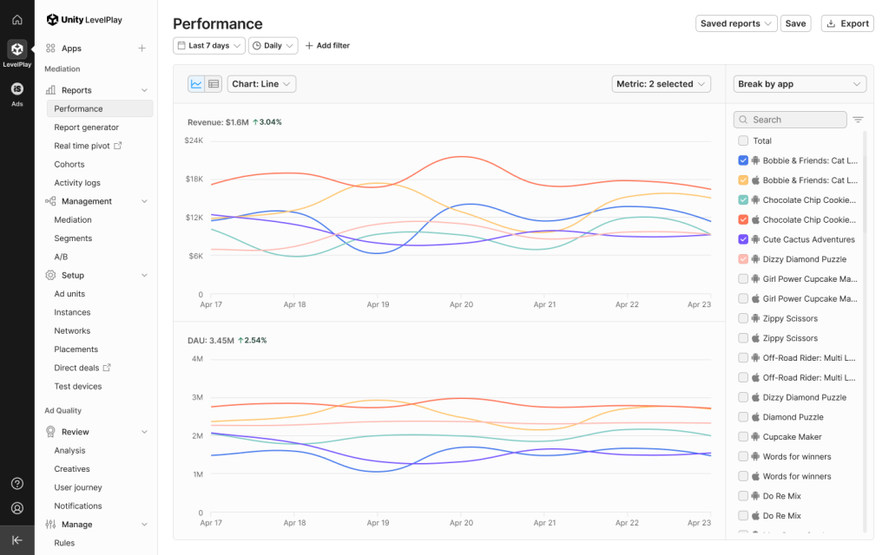This screenshot has width=889, height=555.
Task: Open the filter icon beside the app search box
Action: (x=858, y=119)
